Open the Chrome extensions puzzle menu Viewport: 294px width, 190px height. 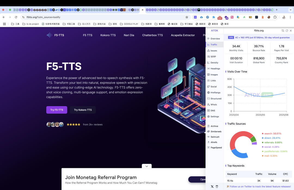tap(275, 17)
